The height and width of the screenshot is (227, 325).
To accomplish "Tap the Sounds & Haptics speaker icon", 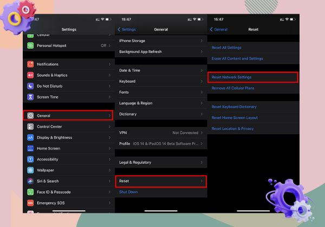I will pyautogui.click(x=30, y=75).
